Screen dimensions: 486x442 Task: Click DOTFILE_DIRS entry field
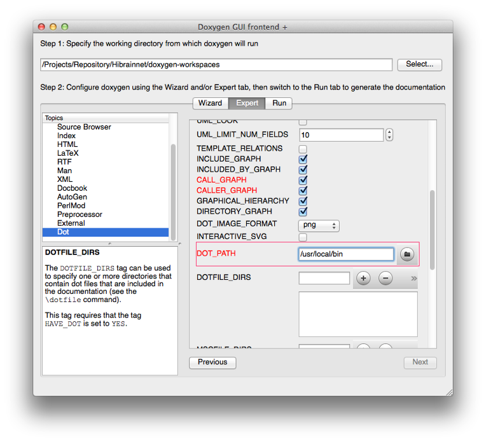324,278
